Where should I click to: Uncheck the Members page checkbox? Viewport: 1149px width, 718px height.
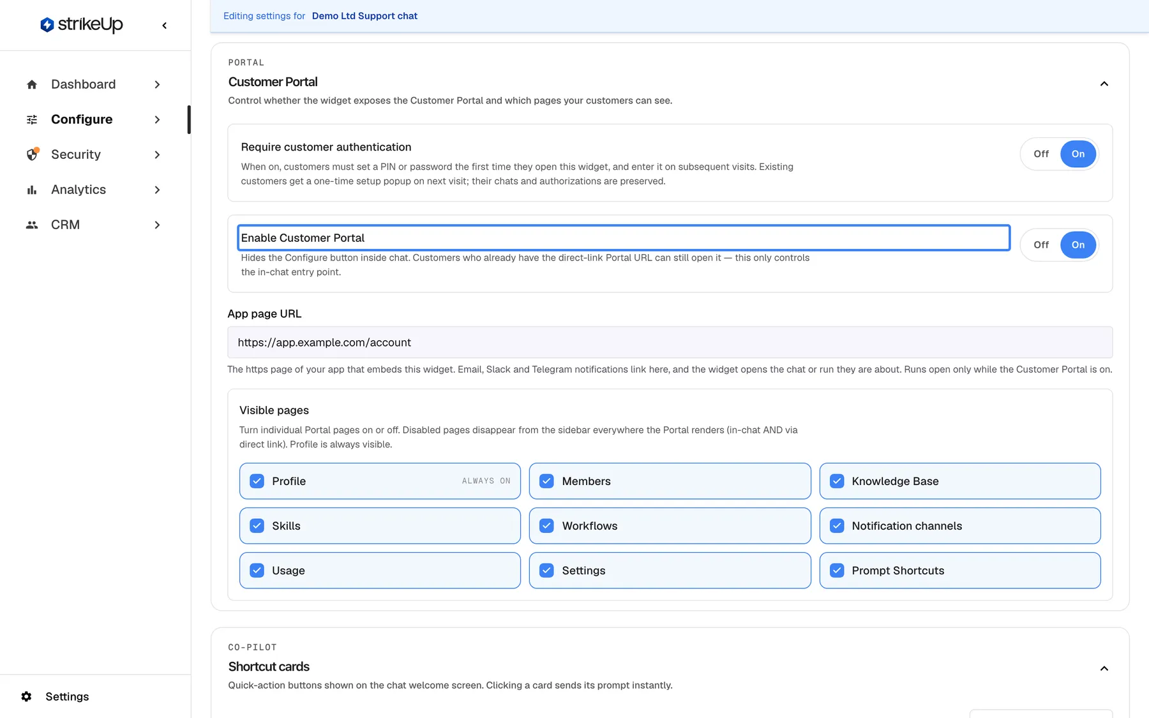tap(546, 481)
